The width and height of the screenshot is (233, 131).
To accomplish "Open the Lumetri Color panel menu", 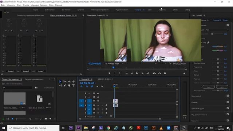I will 204,15.
